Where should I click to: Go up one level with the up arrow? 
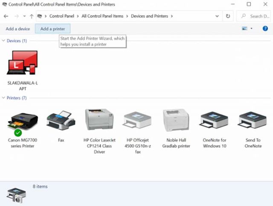coord(32,16)
